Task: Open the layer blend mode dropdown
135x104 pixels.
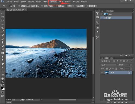Action: pyautogui.click(x=109, y=65)
